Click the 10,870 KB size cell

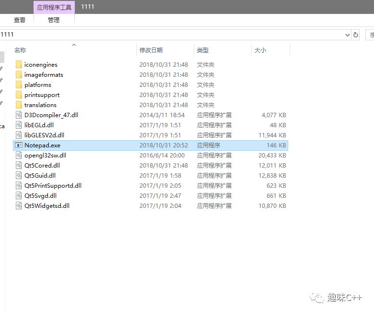point(272,205)
